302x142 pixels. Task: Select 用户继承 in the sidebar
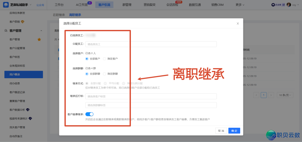pyautogui.click(x=24, y=74)
